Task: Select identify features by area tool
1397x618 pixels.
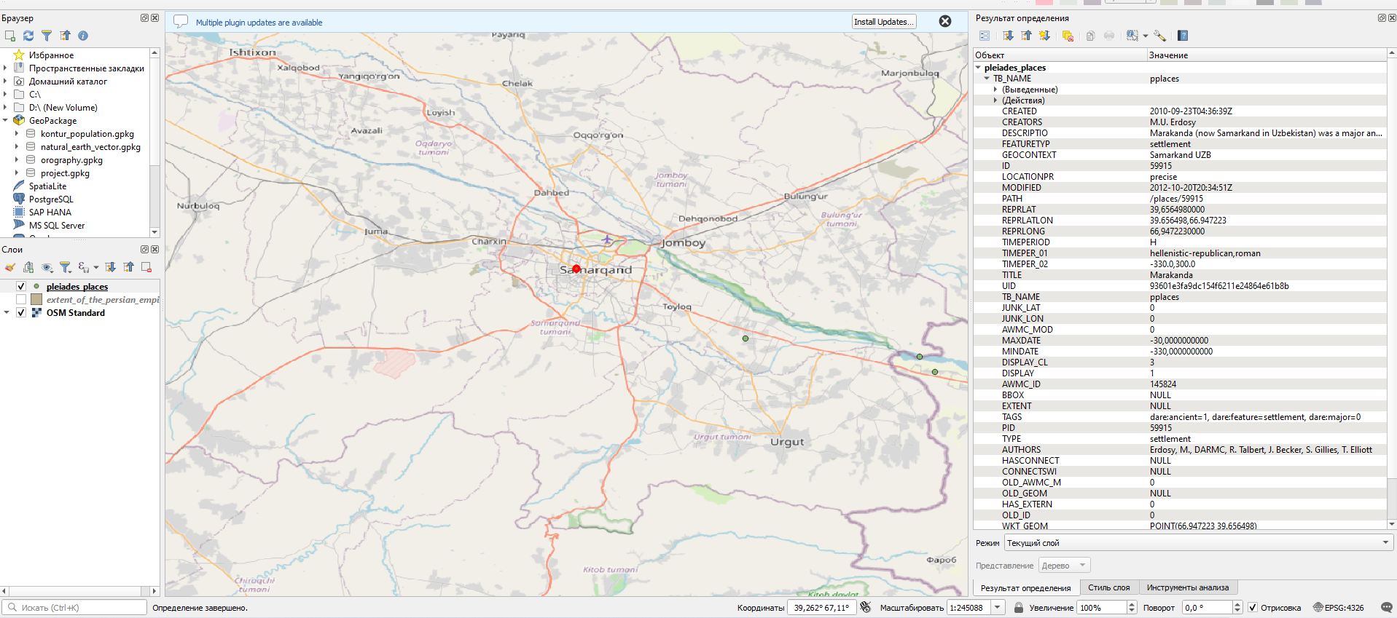Action: (1132, 36)
